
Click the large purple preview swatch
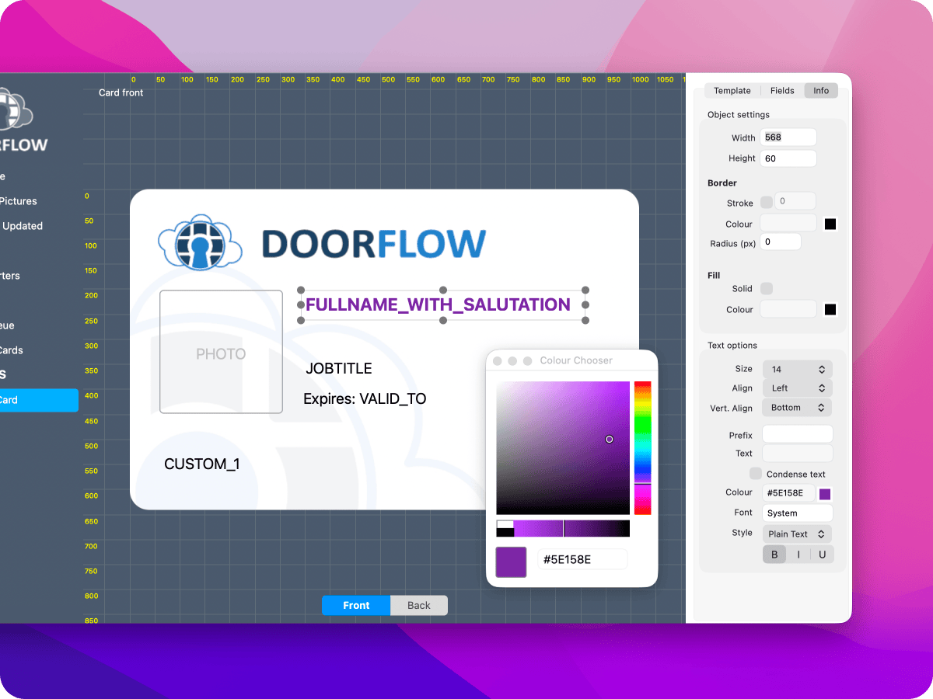(x=511, y=562)
